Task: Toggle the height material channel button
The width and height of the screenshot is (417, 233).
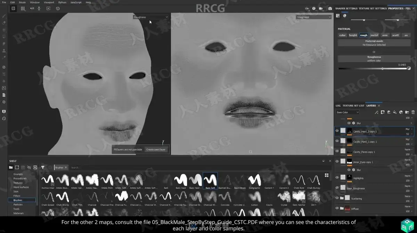Action: pyautogui.click(x=353, y=35)
